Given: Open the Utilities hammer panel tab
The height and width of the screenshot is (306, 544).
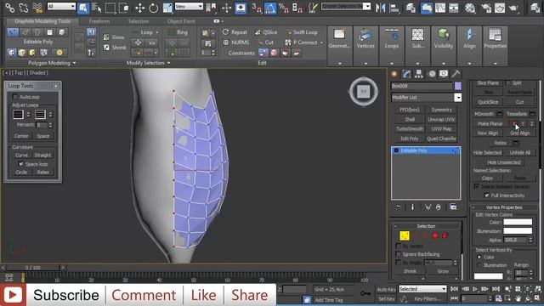Looking at the screenshot, I should pyautogui.click(x=456, y=74).
